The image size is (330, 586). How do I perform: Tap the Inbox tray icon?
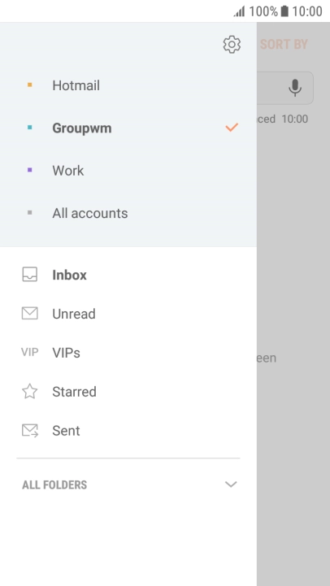[x=29, y=275]
